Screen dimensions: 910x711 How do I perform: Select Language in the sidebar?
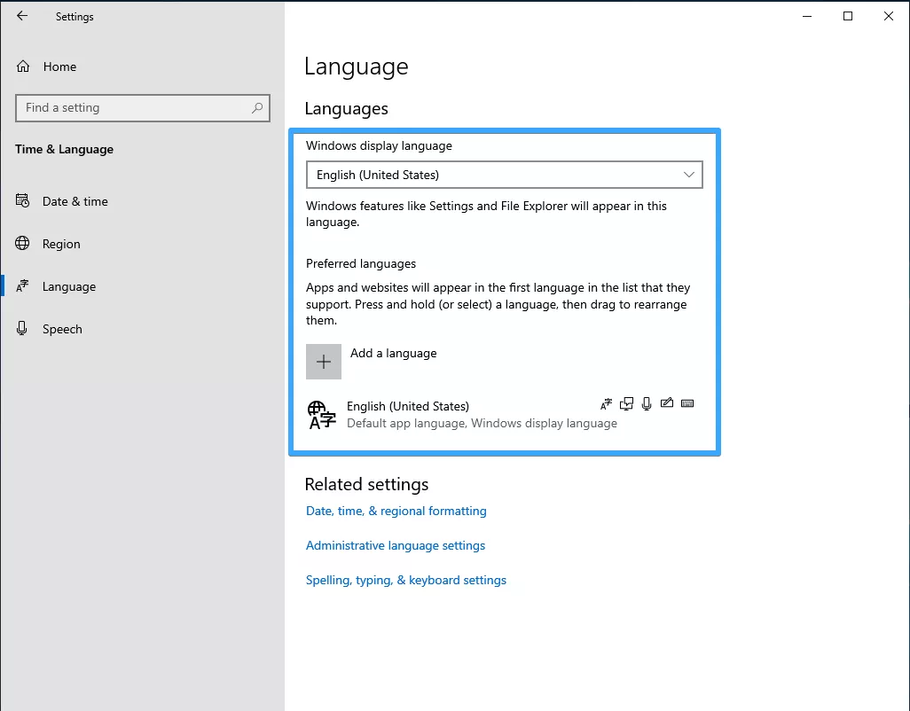coord(68,286)
